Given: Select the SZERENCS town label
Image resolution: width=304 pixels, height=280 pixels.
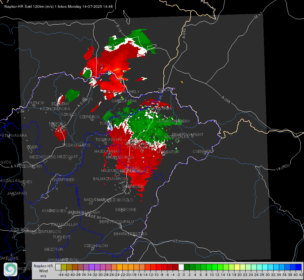Looking at the screenshot, I should coord(89,117).
